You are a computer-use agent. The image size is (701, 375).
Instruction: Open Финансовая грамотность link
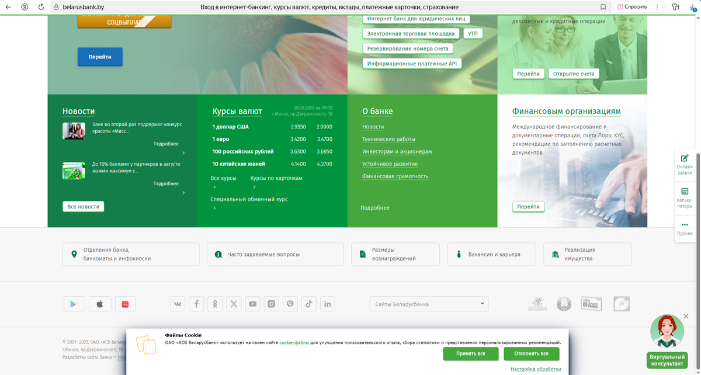(x=395, y=176)
